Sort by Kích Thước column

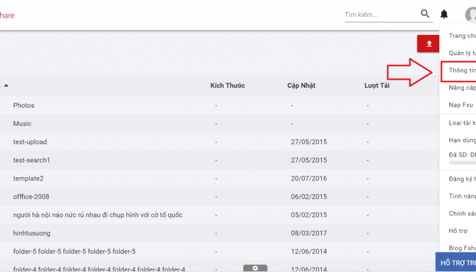(228, 85)
